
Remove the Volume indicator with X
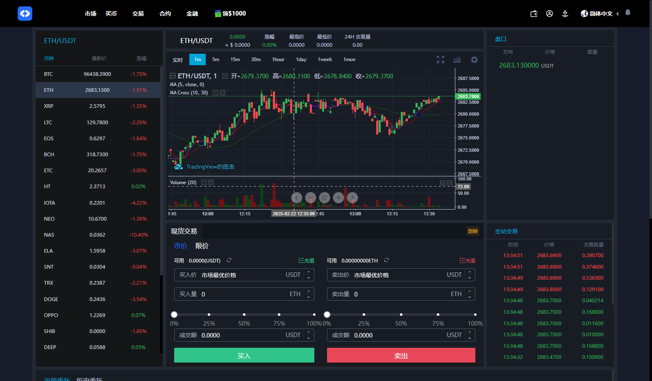[211, 183]
